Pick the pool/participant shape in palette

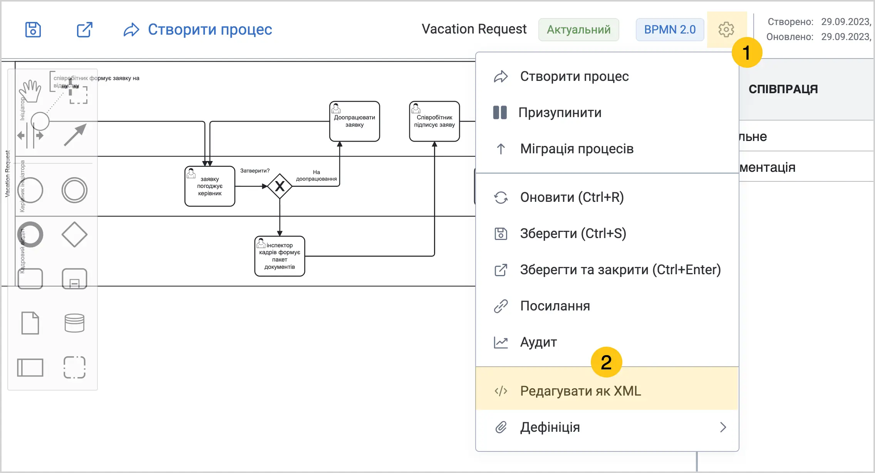coord(30,367)
